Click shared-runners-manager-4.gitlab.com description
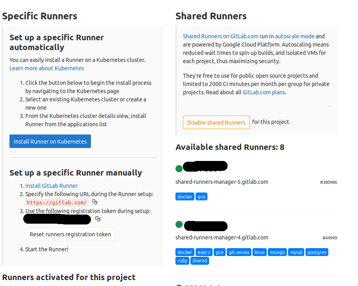The height and width of the screenshot is (286, 358). pos(222,237)
